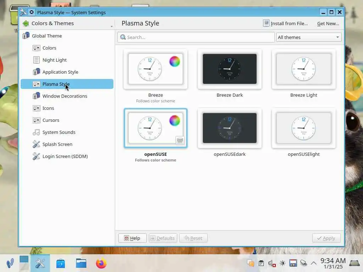Open Application Style page
363x272 pixels.
pyautogui.click(x=67, y=72)
